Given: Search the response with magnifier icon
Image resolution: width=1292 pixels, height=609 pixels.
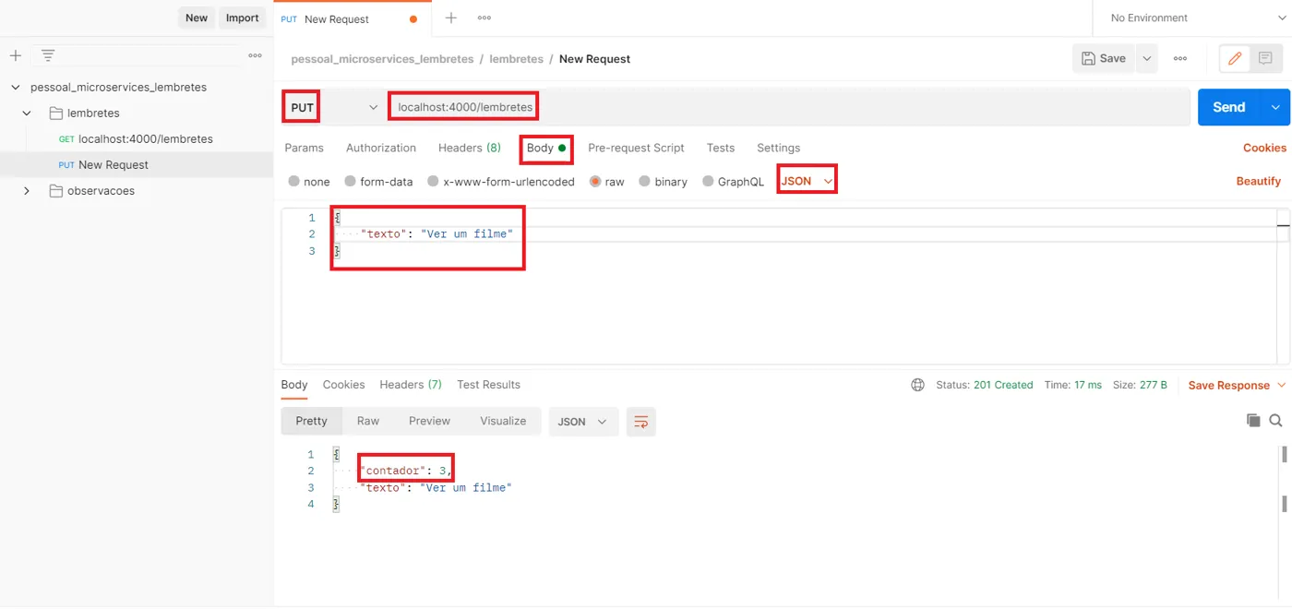Looking at the screenshot, I should coord(1275,421).
